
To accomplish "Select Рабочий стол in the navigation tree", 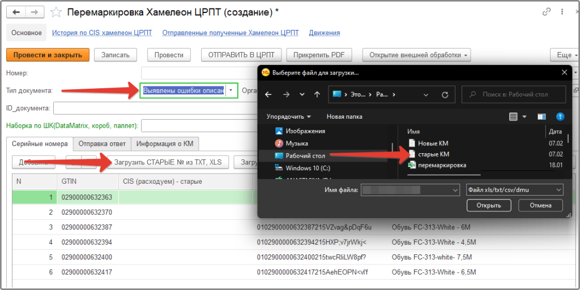I will [x=300, y=155].
